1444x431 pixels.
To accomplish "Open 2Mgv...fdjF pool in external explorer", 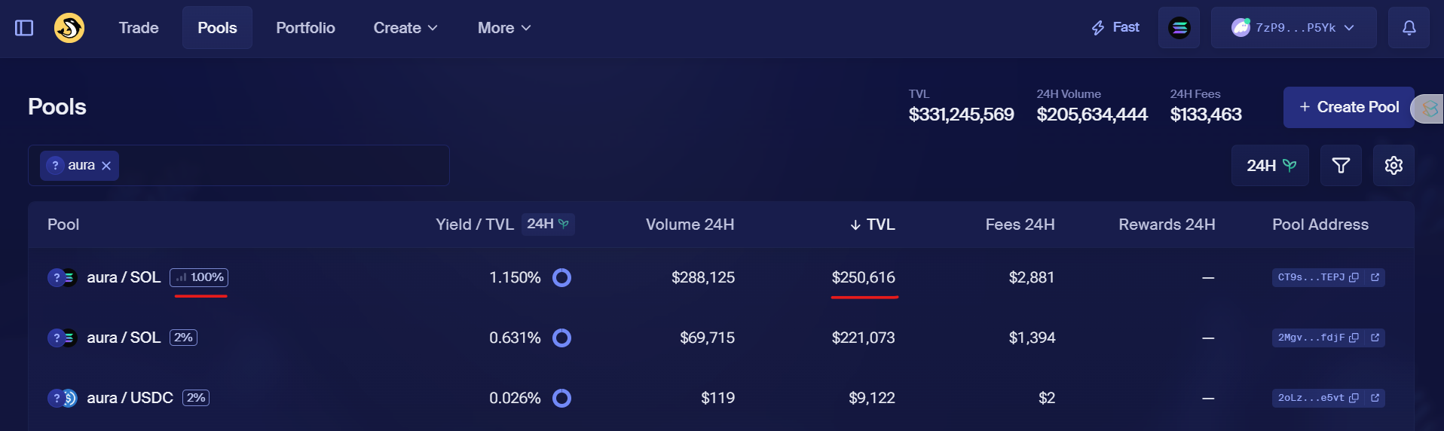I will pos(1375,338).
